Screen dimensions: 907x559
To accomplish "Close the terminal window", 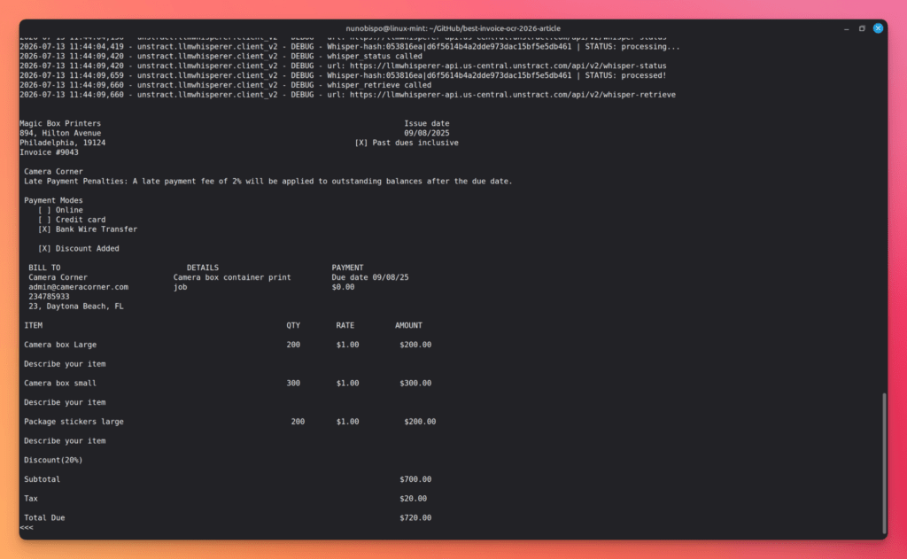I will point(878,27).
